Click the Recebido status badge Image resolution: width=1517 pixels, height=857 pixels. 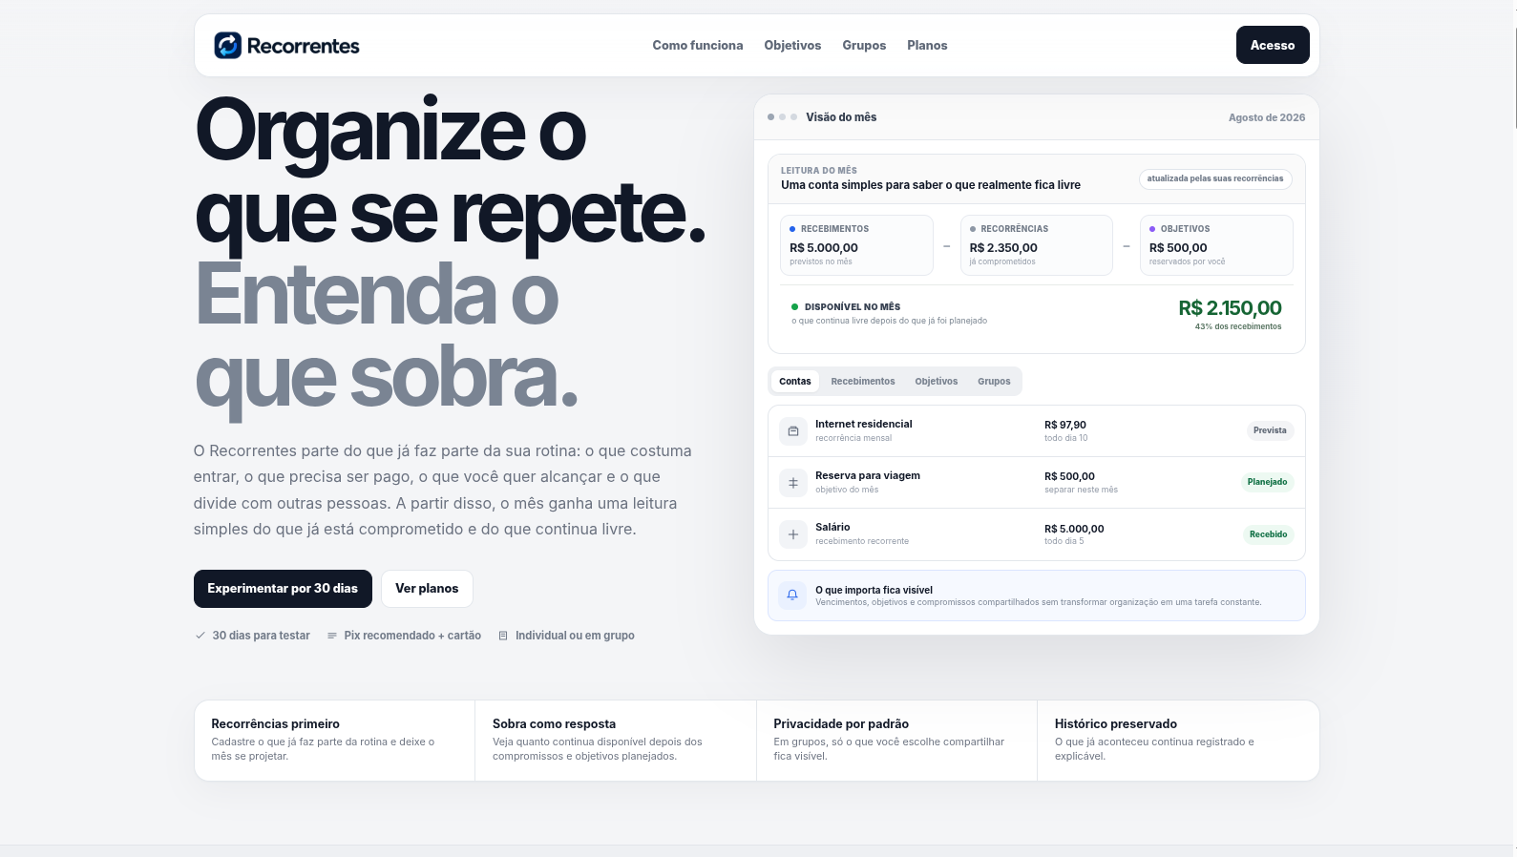click(x=1268, y=534)
